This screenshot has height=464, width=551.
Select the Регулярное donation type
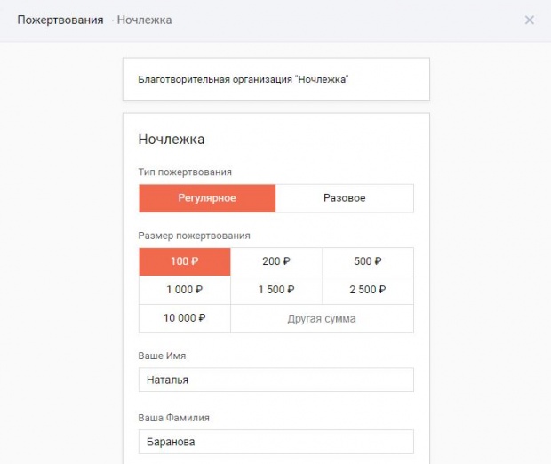point(207,198)
